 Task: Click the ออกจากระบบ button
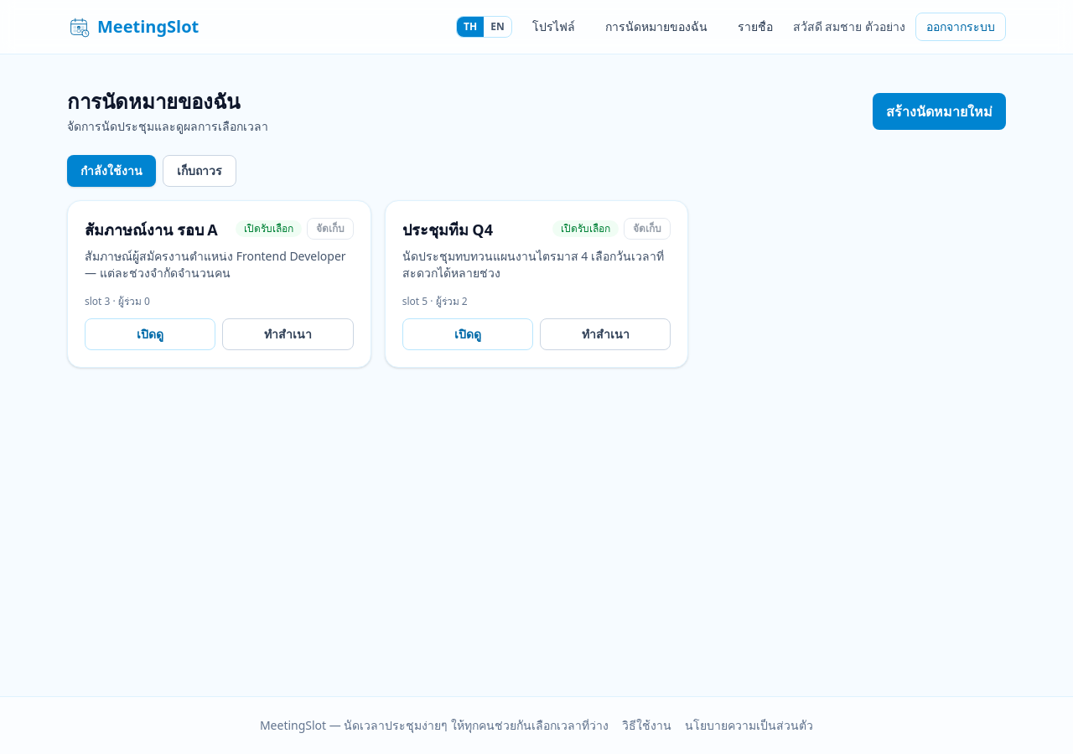click(961, 27)
